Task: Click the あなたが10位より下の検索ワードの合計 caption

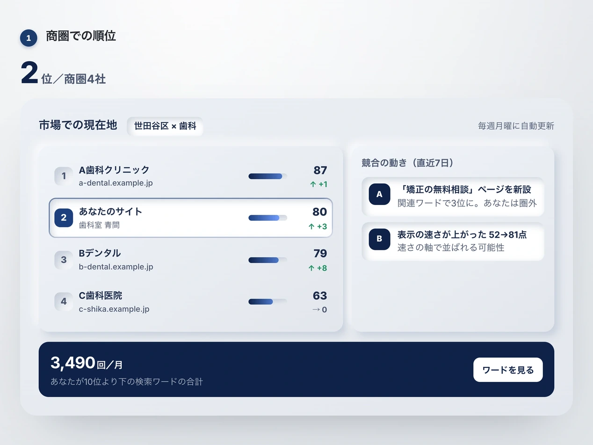Action: point(127,382)
